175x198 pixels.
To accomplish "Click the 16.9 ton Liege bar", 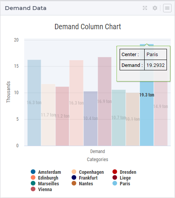I will pos(105,101).
